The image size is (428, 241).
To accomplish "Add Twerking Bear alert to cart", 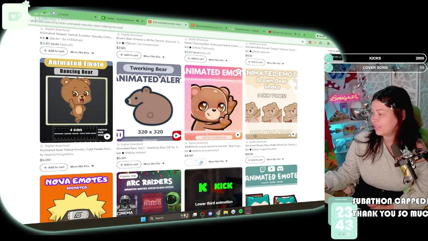I will [129, 164].
